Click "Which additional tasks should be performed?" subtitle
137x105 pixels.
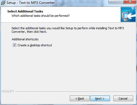41,16
